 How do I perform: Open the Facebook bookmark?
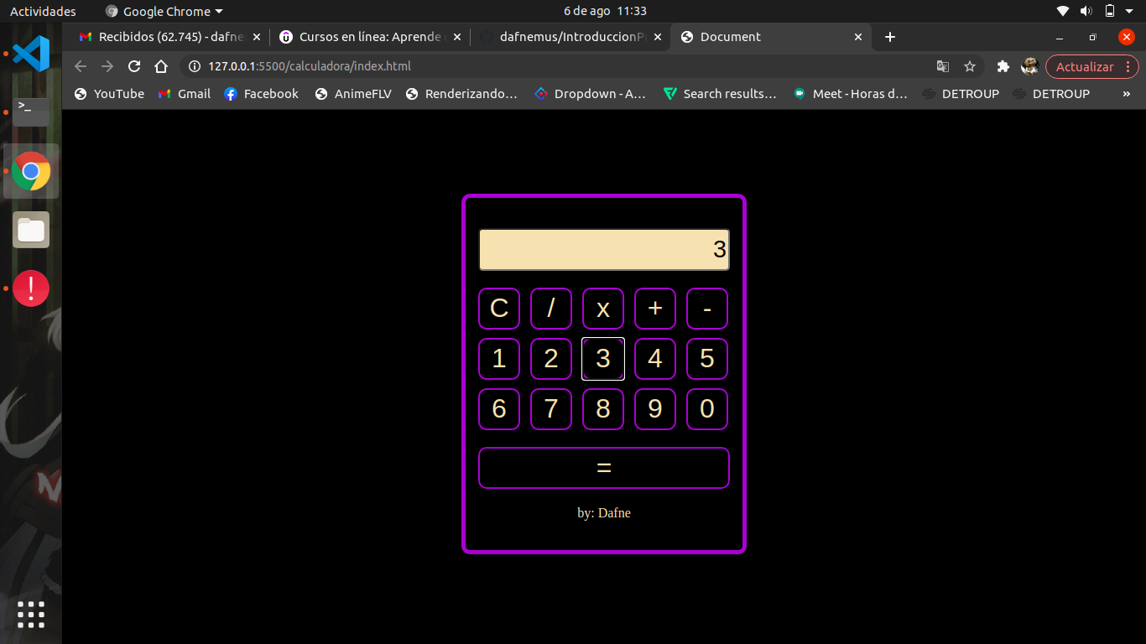261,94
